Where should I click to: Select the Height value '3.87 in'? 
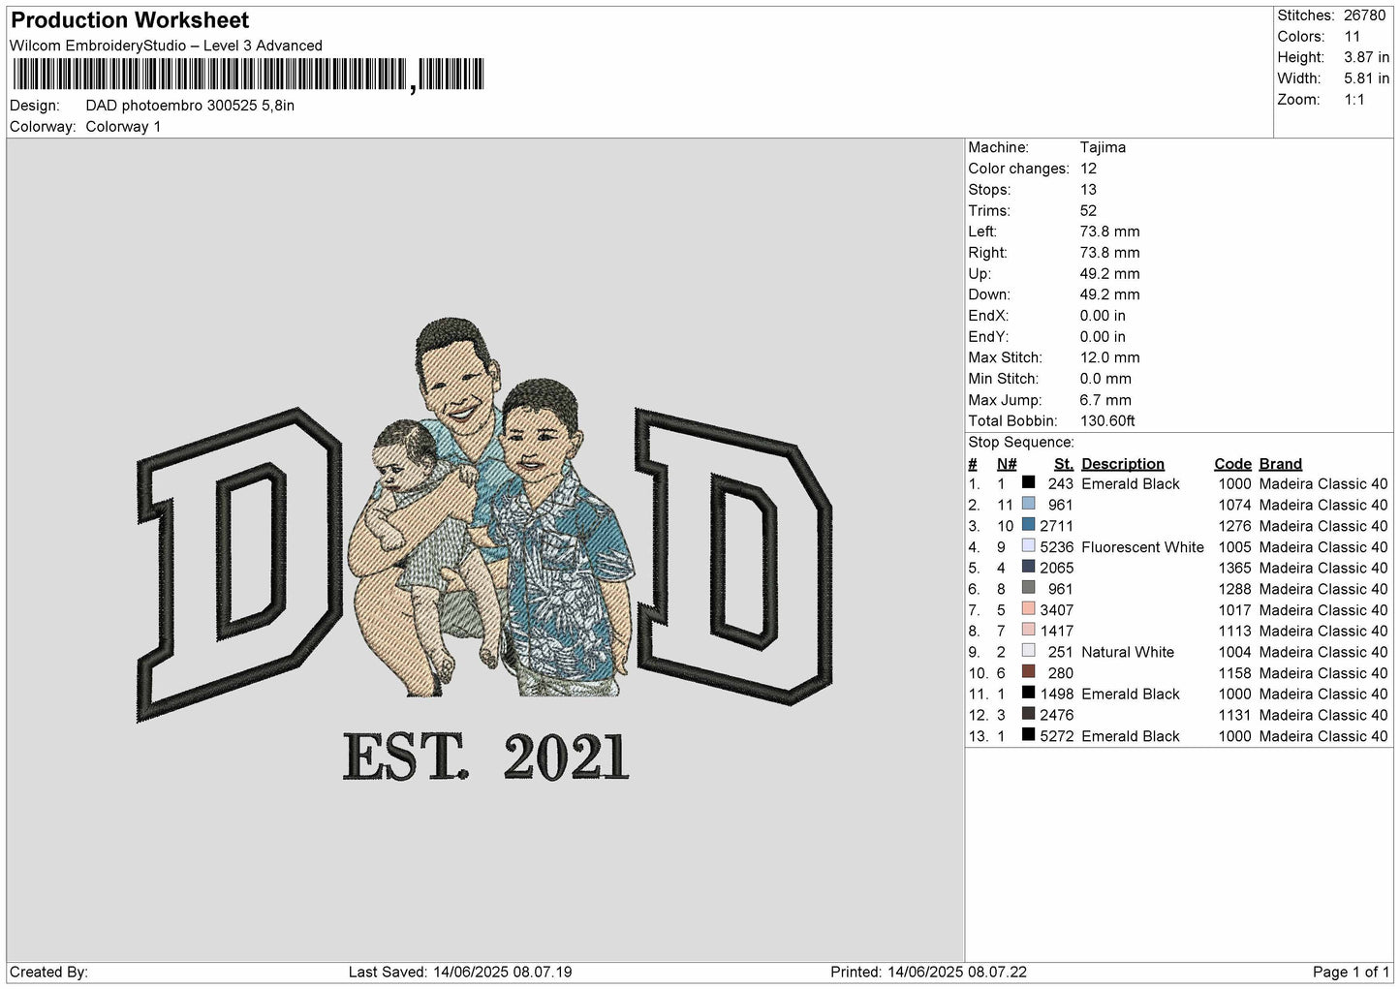(x=1366, y=58)
